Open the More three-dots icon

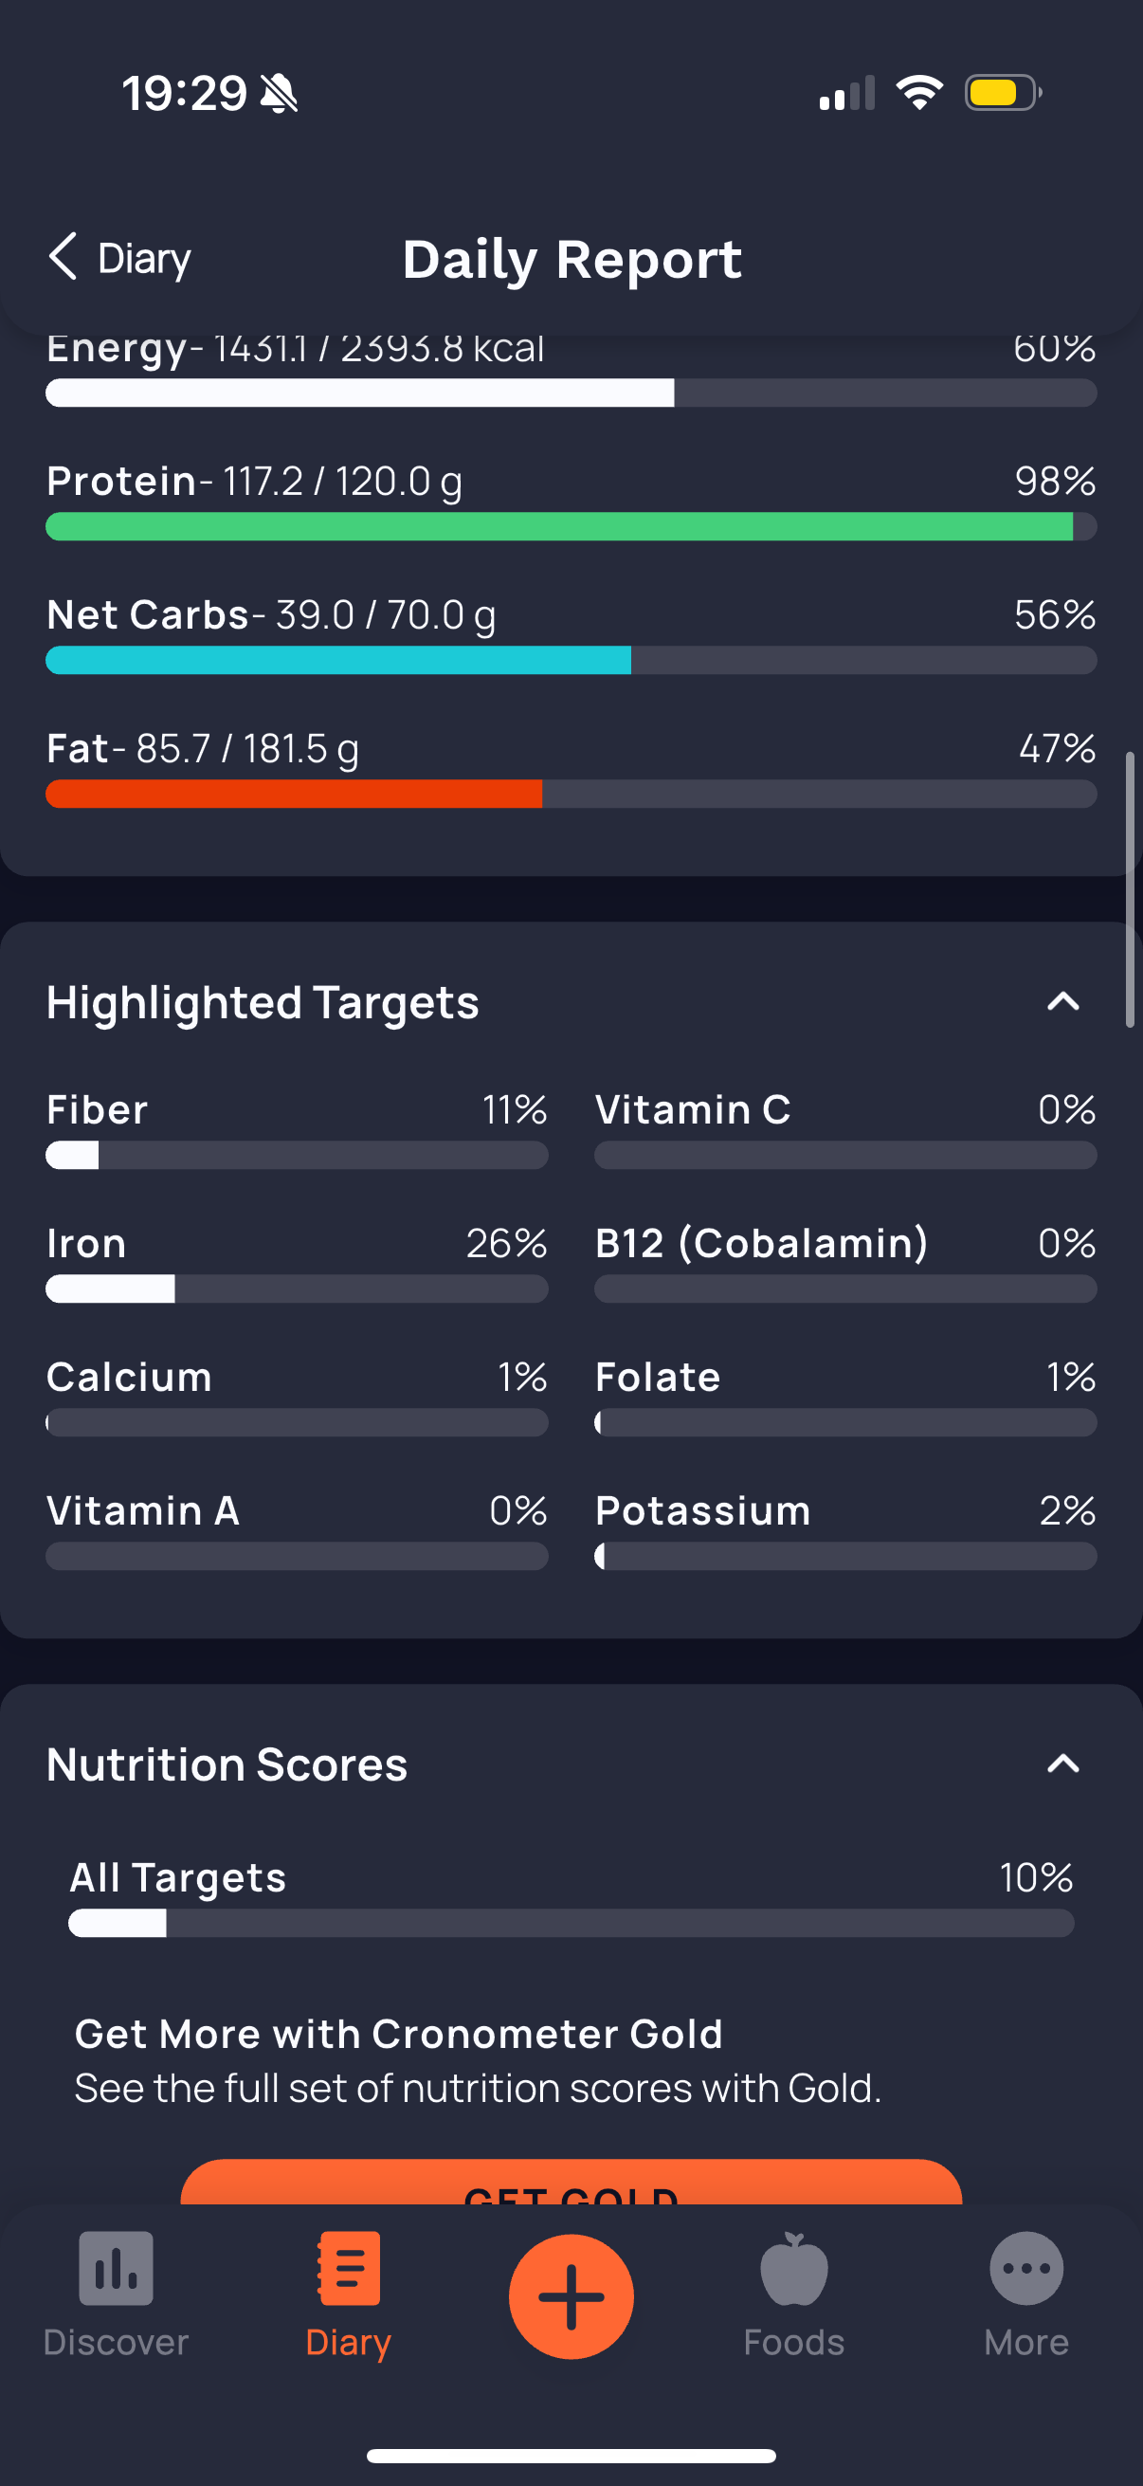coord(1026,2269)
